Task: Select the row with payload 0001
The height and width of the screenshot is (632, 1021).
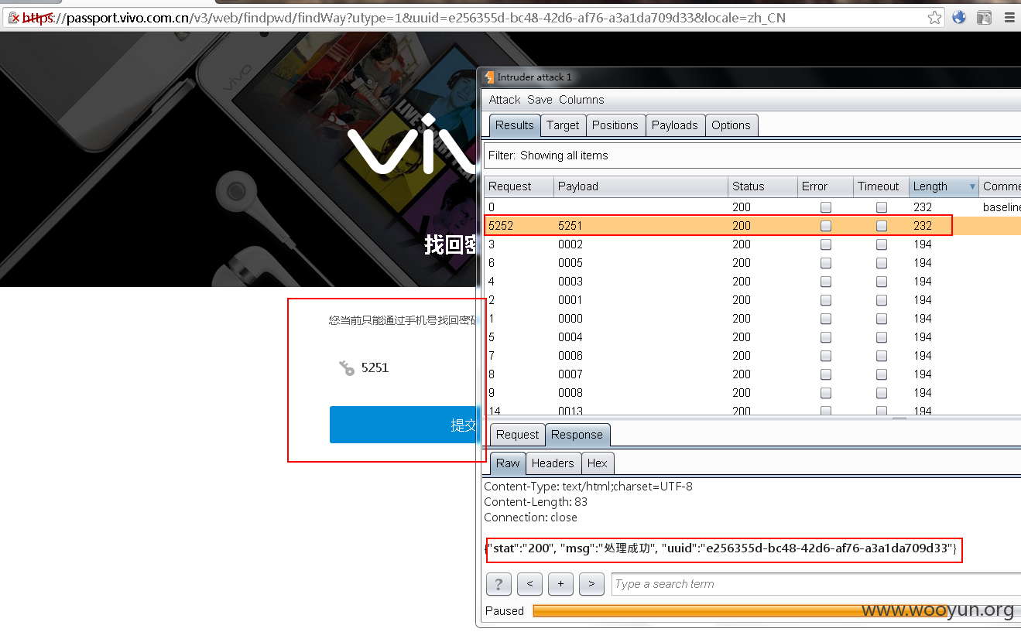Action: click(x=752, y=300)
